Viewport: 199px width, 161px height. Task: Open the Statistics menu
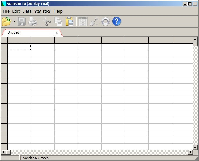coord(42,11)
